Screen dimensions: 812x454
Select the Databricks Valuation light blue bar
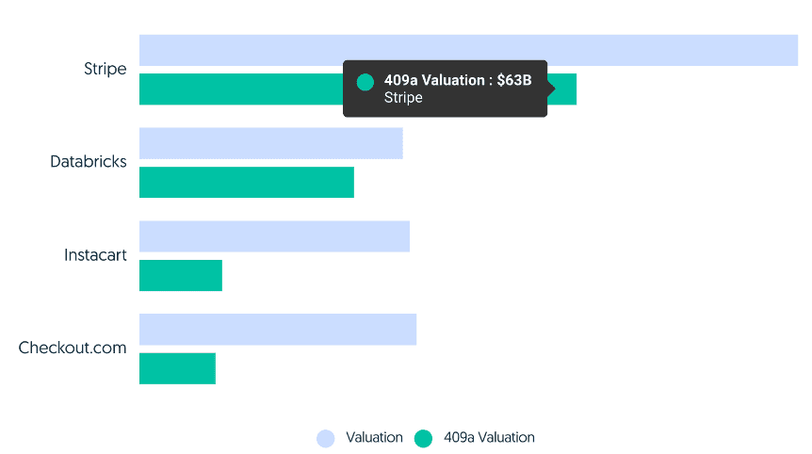(271, 143)
